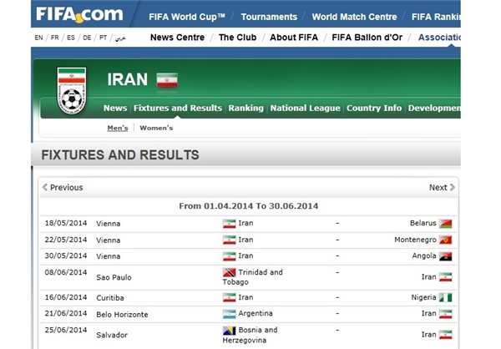Go to Previous fixtures period

[63, 188]
